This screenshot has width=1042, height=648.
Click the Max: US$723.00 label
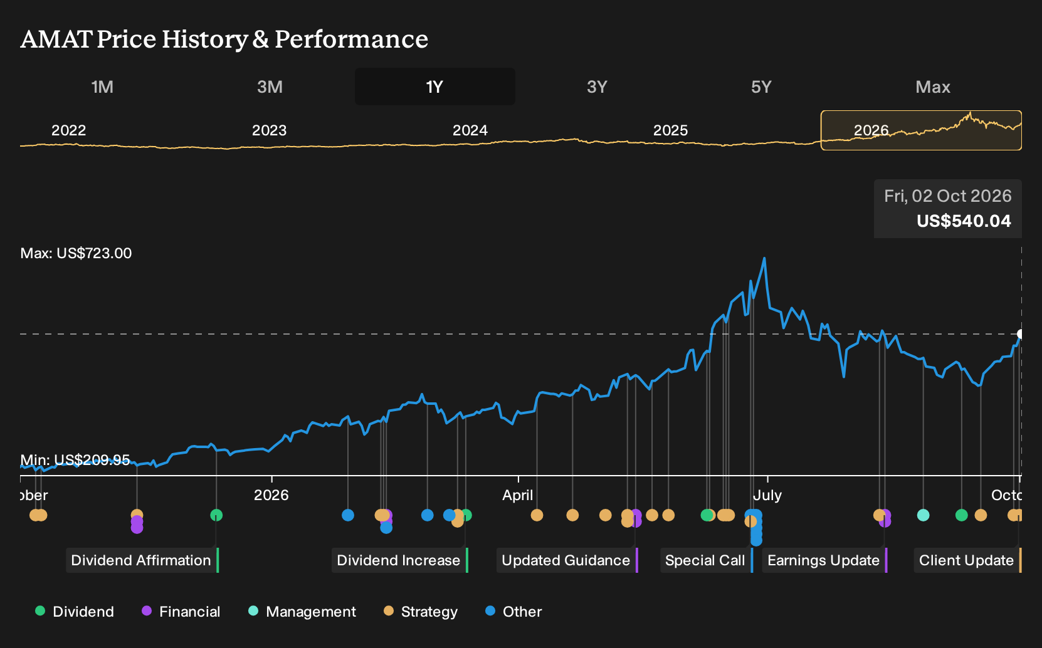76,253
